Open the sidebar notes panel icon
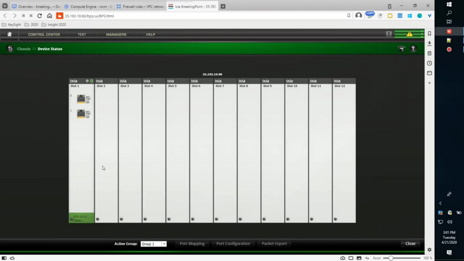The width and height of the screenshot is (464, 261). [429, 53]
